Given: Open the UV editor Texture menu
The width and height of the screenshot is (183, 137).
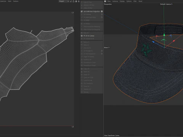Looking at the screenshot, I should pos(16,1).
